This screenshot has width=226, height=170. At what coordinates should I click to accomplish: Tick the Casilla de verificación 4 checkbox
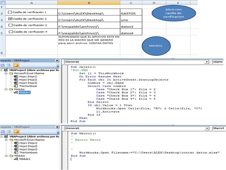point(11,32)
